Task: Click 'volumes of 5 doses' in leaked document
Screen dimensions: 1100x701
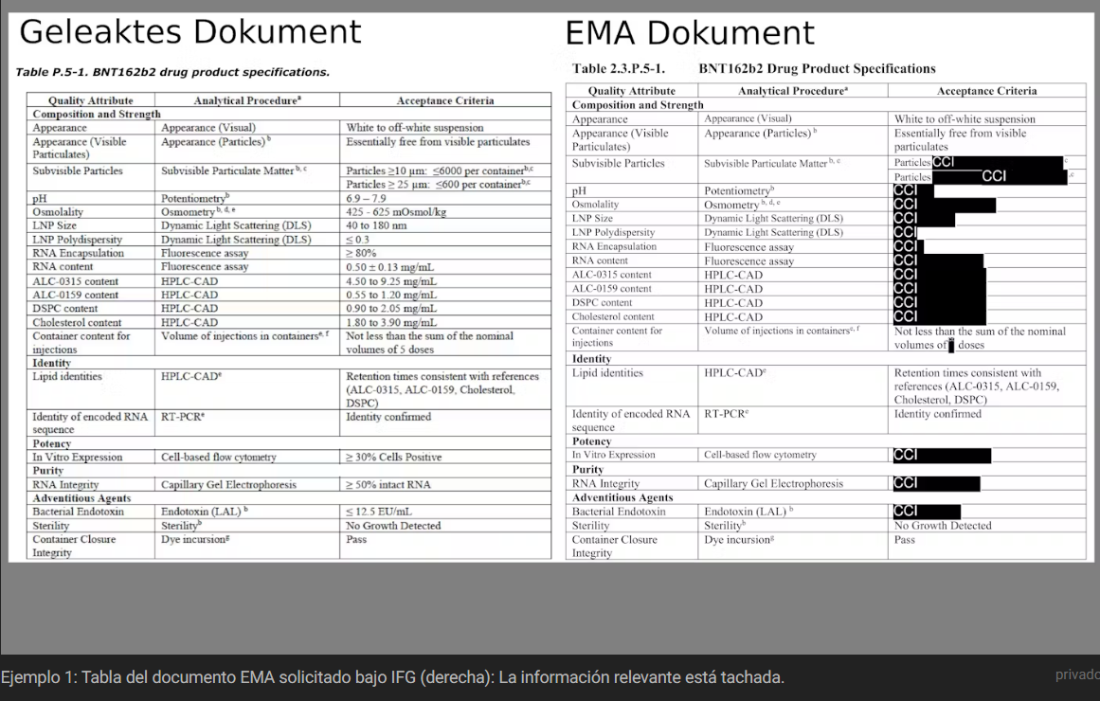Action: [x=385, y=350]
